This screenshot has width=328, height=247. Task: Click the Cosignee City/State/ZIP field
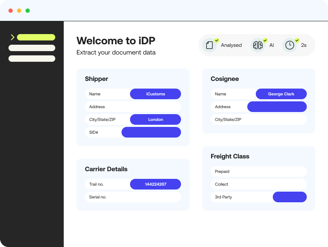coord(259,120)
